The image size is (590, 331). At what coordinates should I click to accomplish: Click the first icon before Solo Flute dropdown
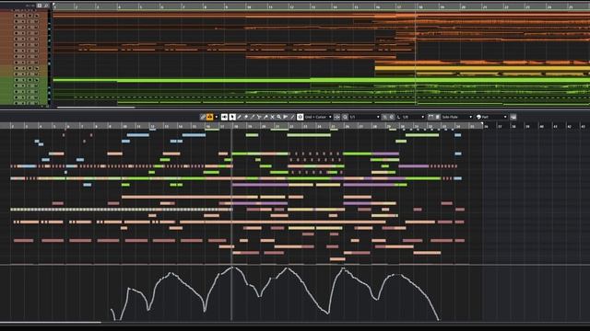(x=431, y=117)
